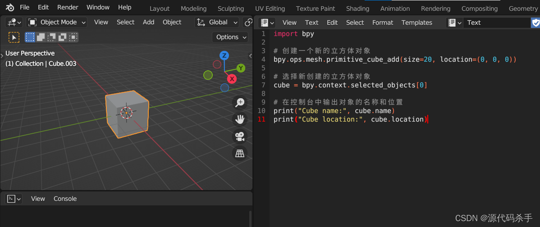This screenshot has width=540, height=227.
Task: Expand the toolbar via left edge arrow
Action: tap(2, 55)
